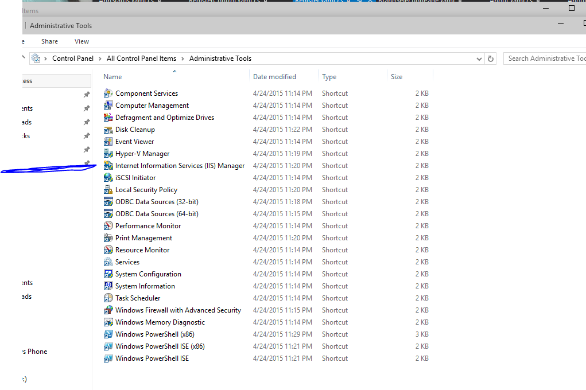Expand the chevron before Control Panel breadcrumb
This screenshot has height=390, width=586.
[45, 58]
